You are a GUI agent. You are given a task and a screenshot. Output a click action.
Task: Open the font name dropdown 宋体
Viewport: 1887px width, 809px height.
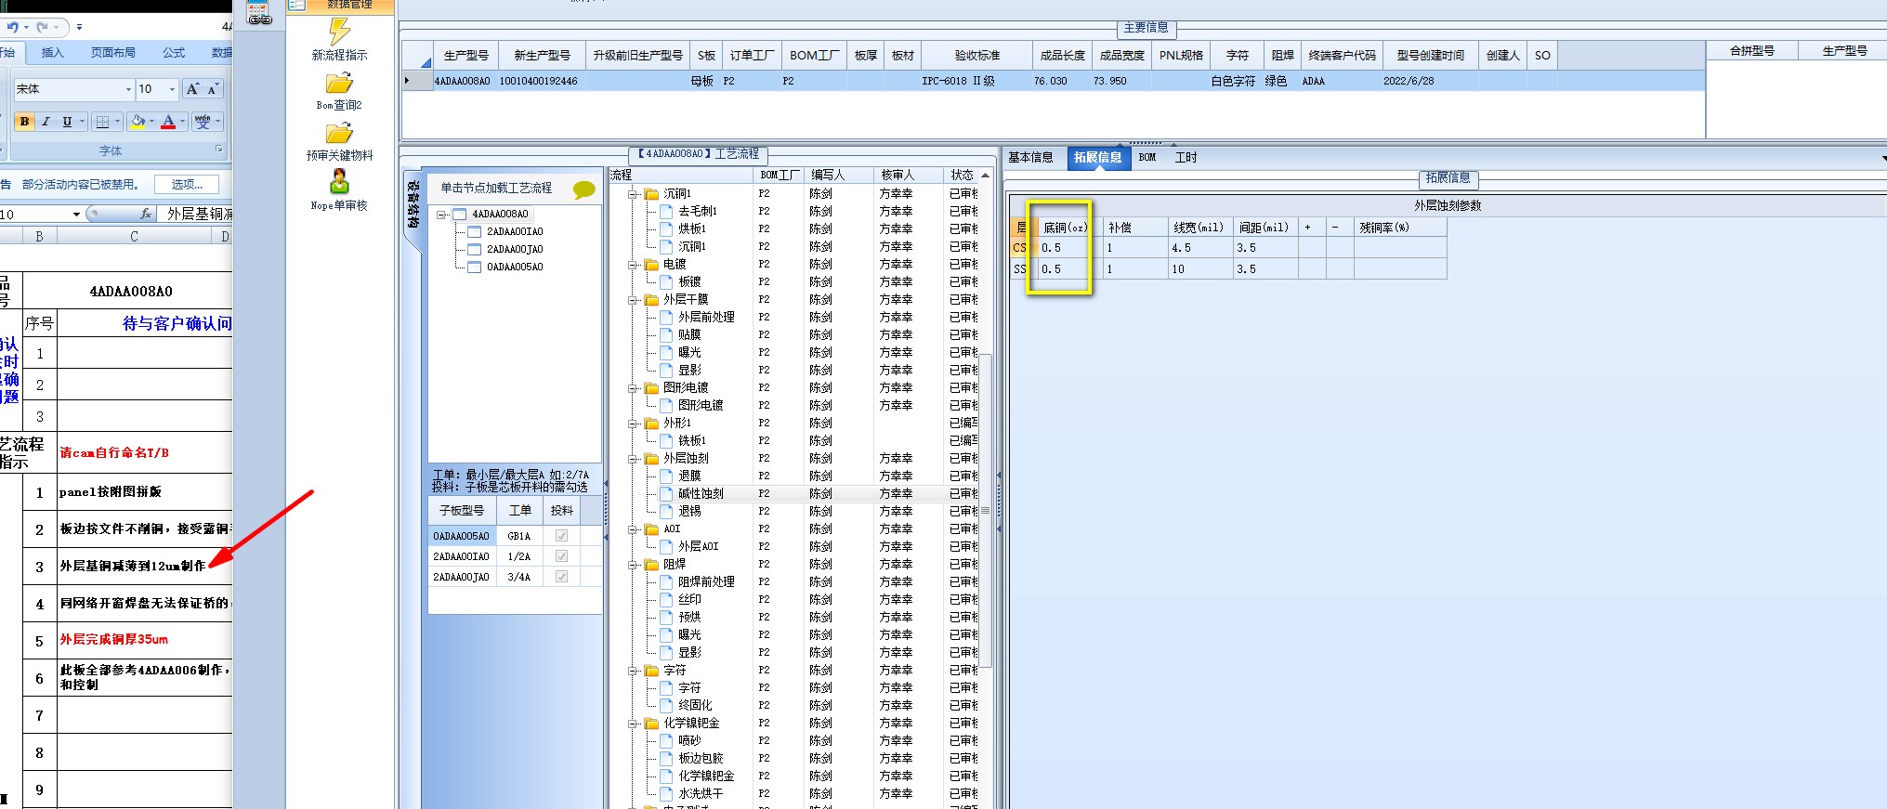(x=128, y=89)
